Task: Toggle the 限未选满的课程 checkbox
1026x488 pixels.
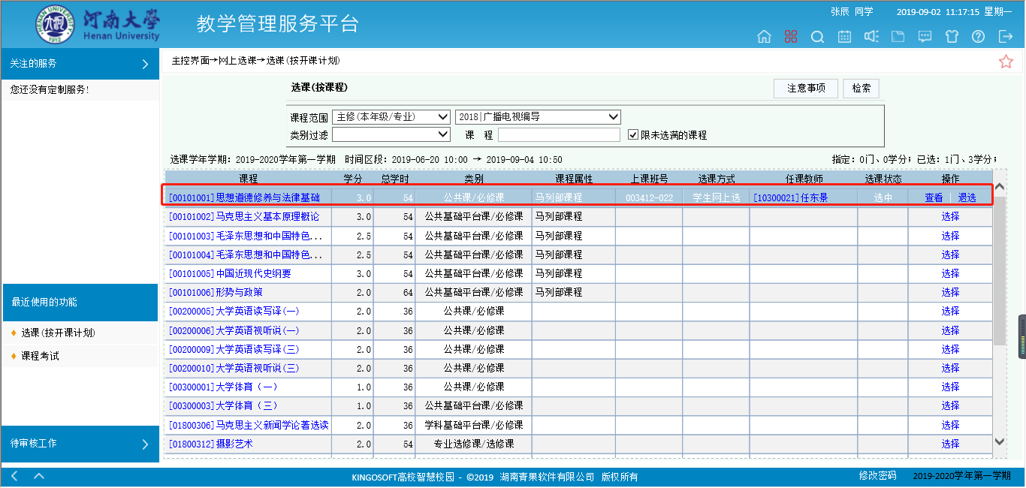Action: point(633,135)
